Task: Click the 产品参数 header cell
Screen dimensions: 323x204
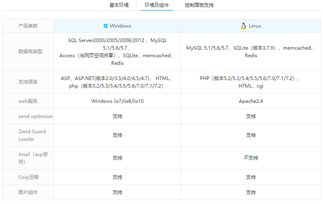Action: 28,26
